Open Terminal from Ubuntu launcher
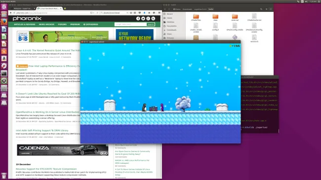This screenshot has width=321, height=180. pos(4,73)
